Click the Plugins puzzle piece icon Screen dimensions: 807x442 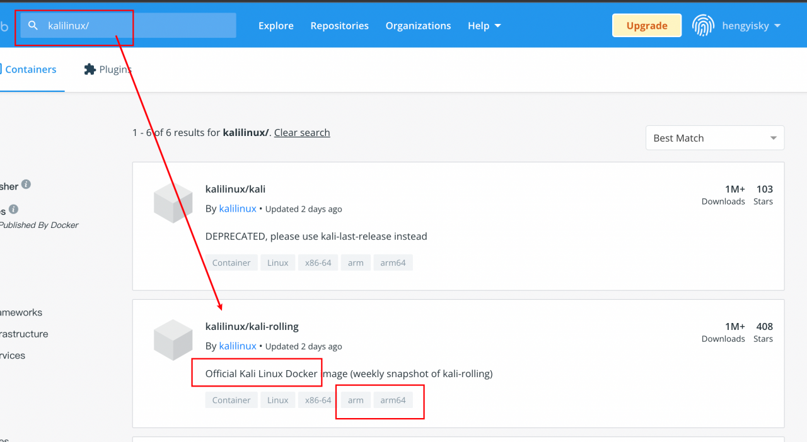coord(90,69)
